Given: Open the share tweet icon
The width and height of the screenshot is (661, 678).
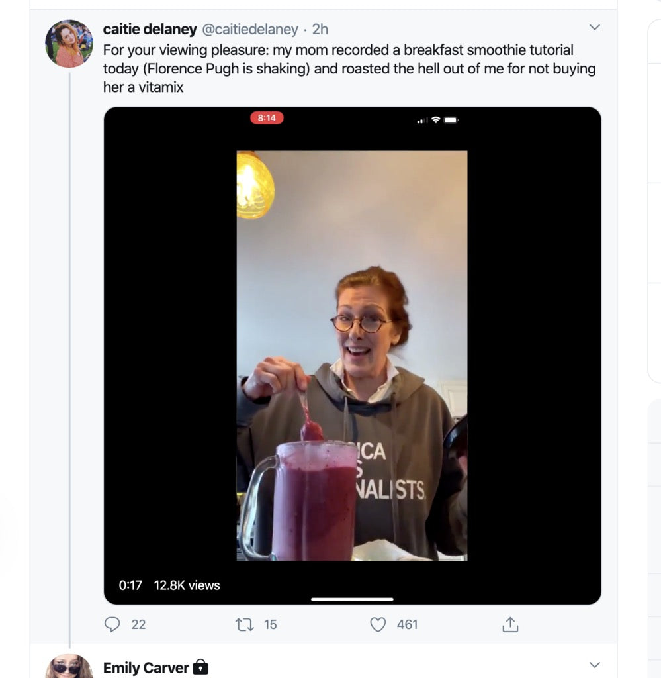Looking at the screenshot, I should 509,624.
